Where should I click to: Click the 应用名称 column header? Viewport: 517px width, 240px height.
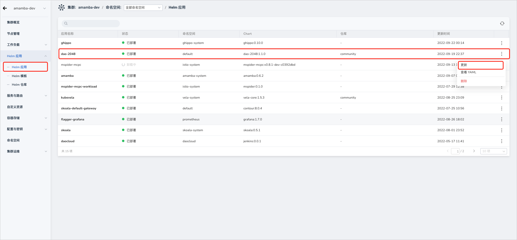point(67,34)
